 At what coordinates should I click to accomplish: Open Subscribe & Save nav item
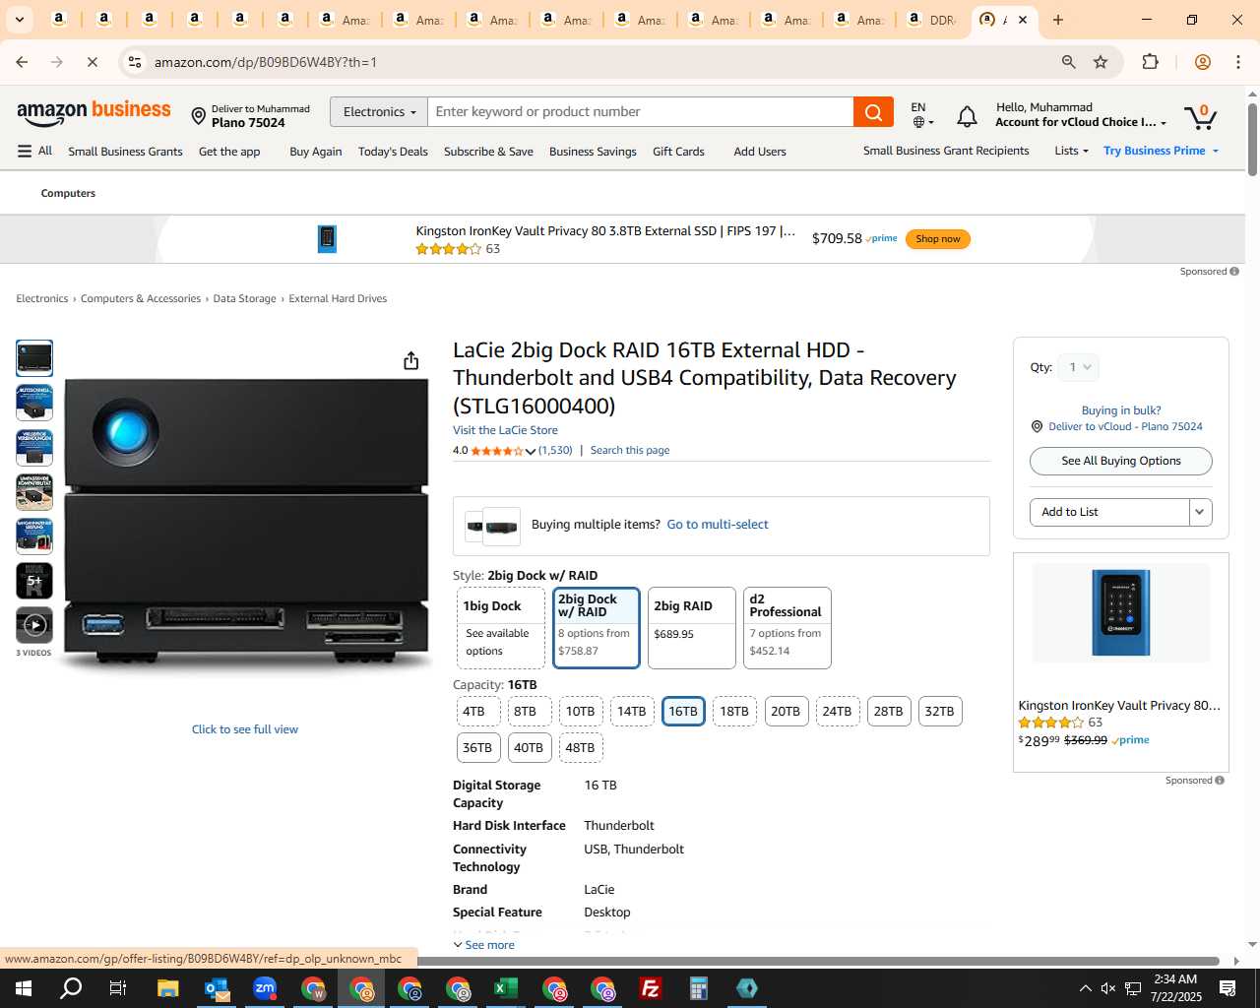[x=488, y=152]
